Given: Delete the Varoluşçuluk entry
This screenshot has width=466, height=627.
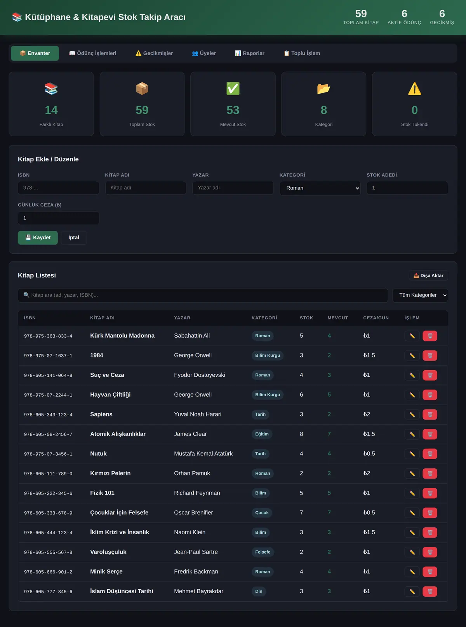Looking at the screenshot, I should [x=430, y=552].
